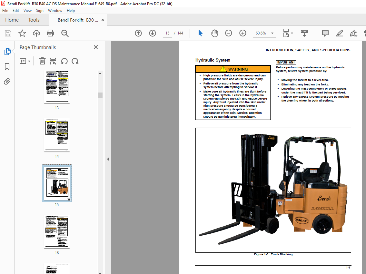Go to previous page arrow
Screen dimensions: 366x274
click(138, 33)
